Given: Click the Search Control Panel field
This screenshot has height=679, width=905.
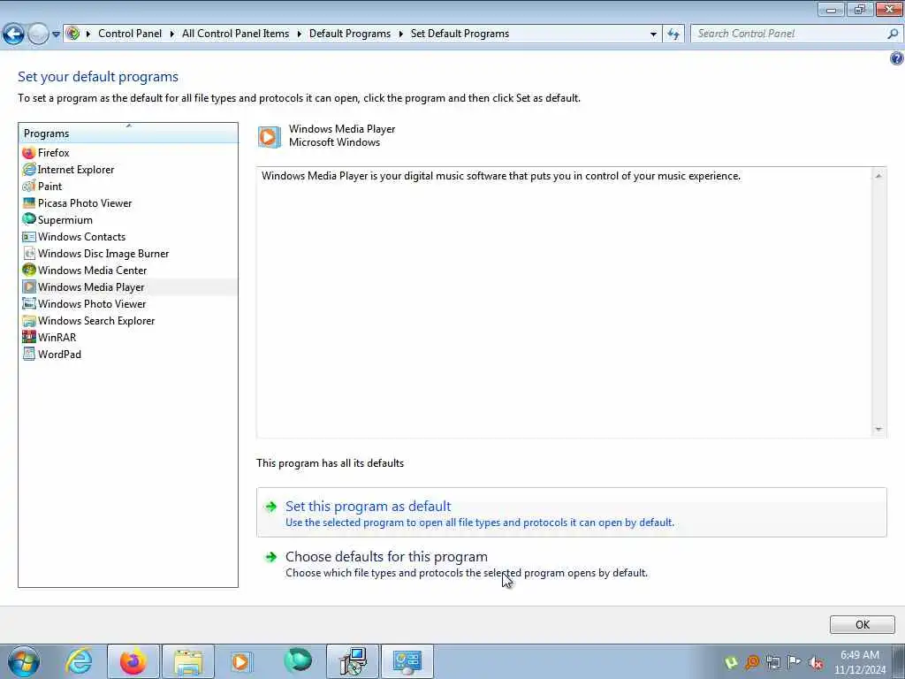Looking at the screenshot, I should tap(789, 34).
